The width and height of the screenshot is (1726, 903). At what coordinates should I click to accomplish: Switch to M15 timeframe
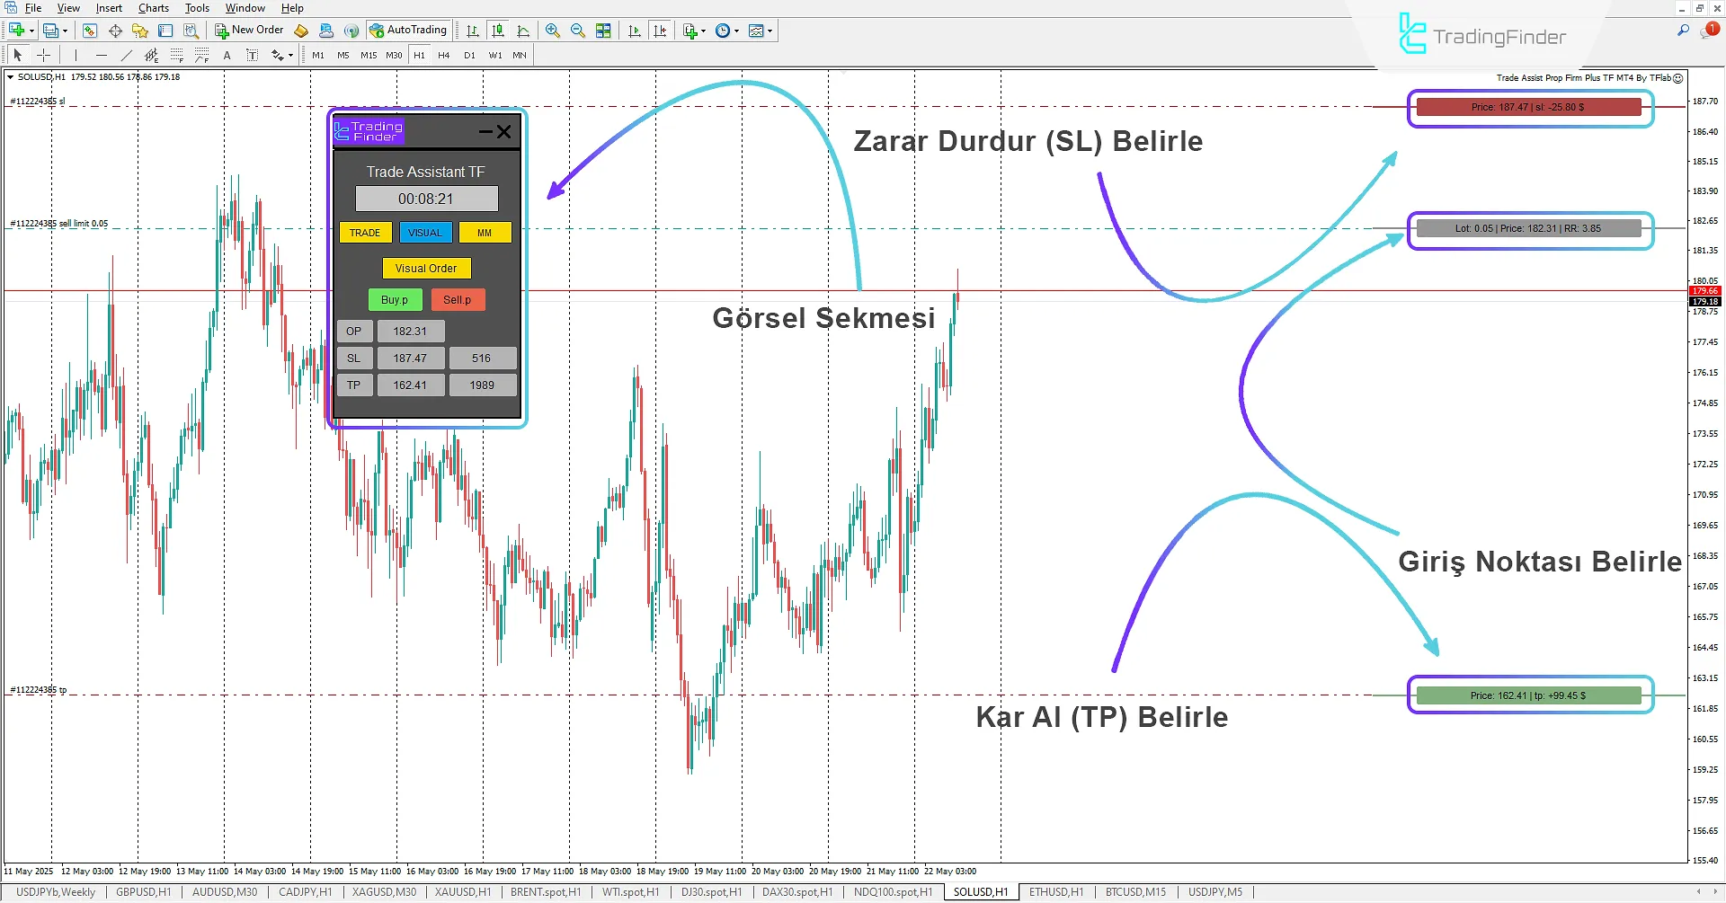(369, 55)
